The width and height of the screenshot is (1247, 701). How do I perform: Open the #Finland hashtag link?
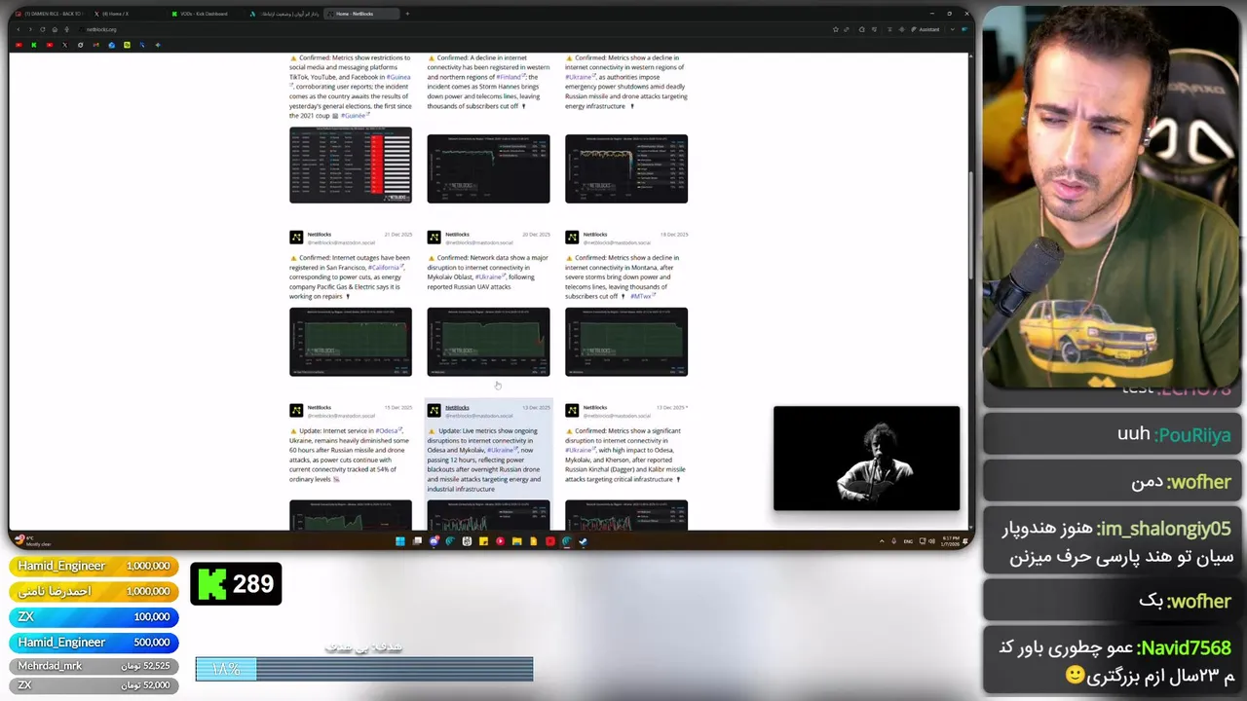(510, 77)
